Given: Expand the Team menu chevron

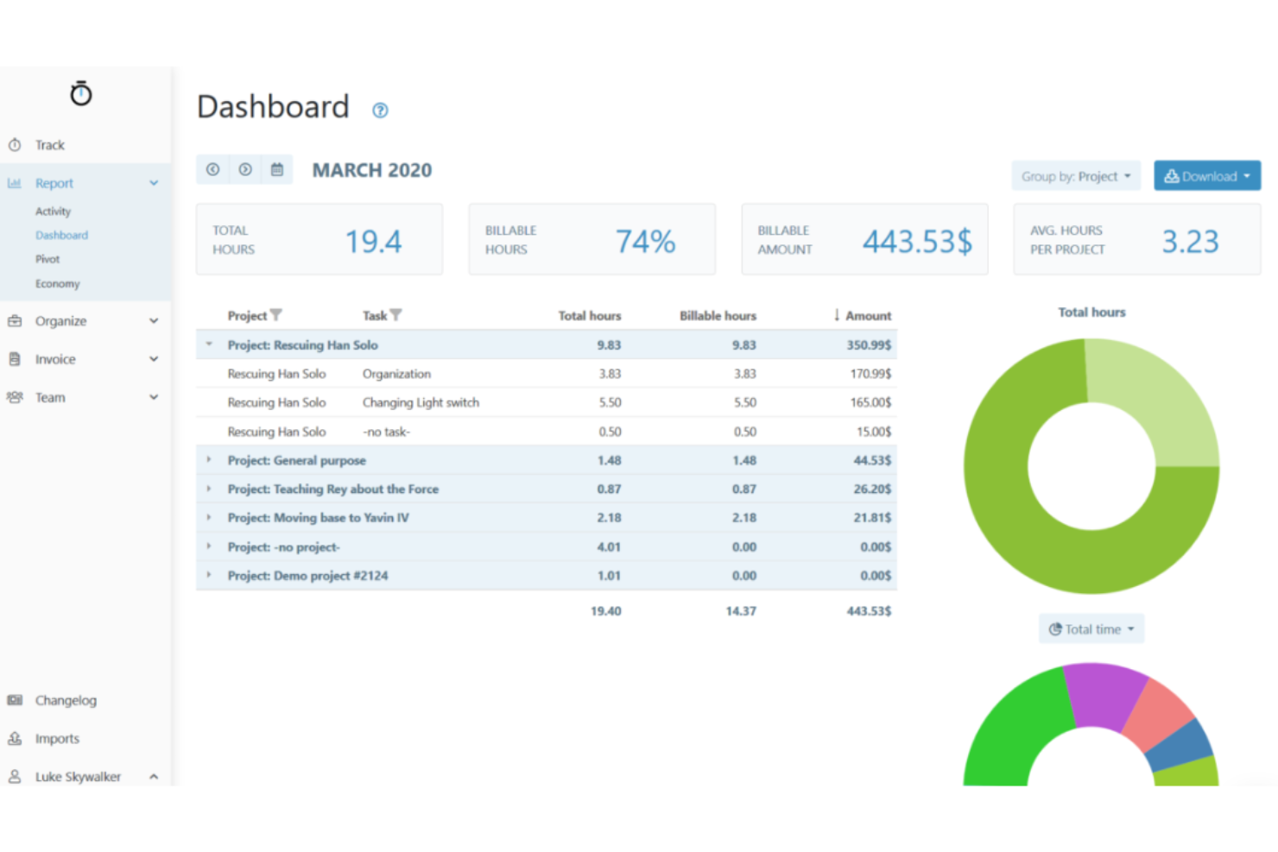Looking at the screenshot, I should (154, 397).
